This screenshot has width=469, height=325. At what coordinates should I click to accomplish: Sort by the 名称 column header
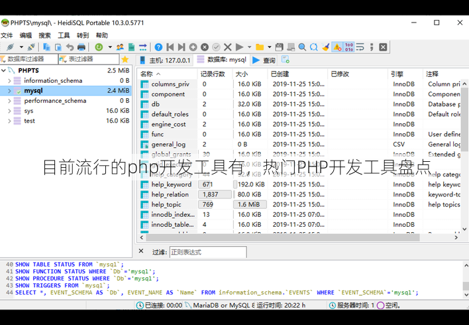pos(168,74)
